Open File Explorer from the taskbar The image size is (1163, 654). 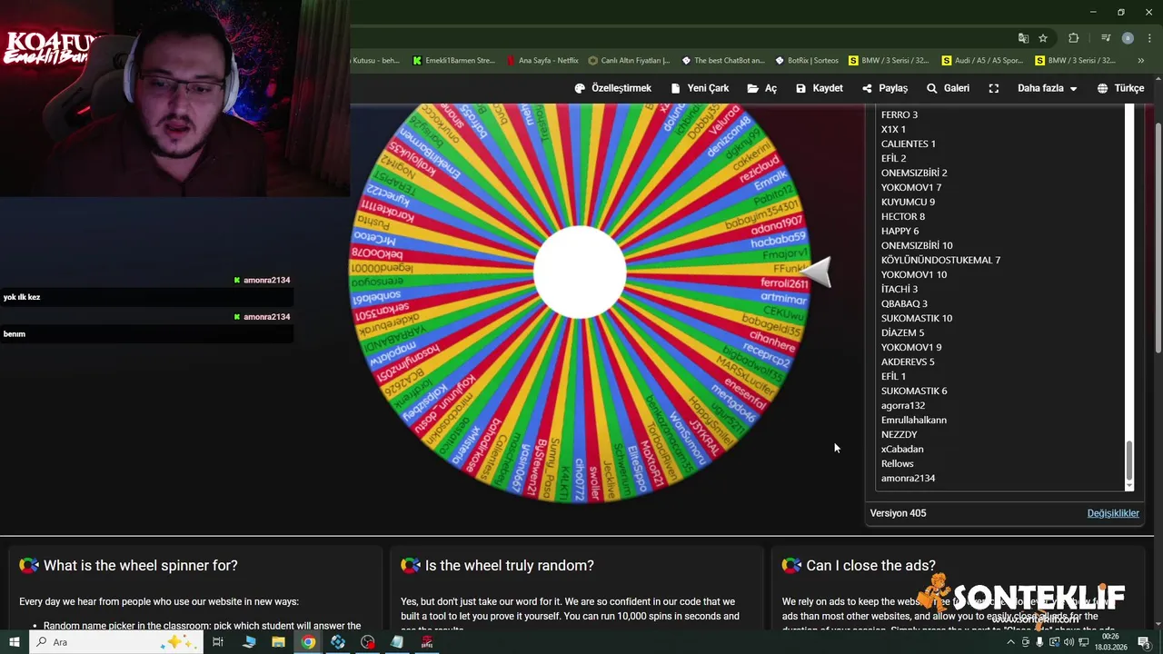pyautogui.click(x=279, y=642)
